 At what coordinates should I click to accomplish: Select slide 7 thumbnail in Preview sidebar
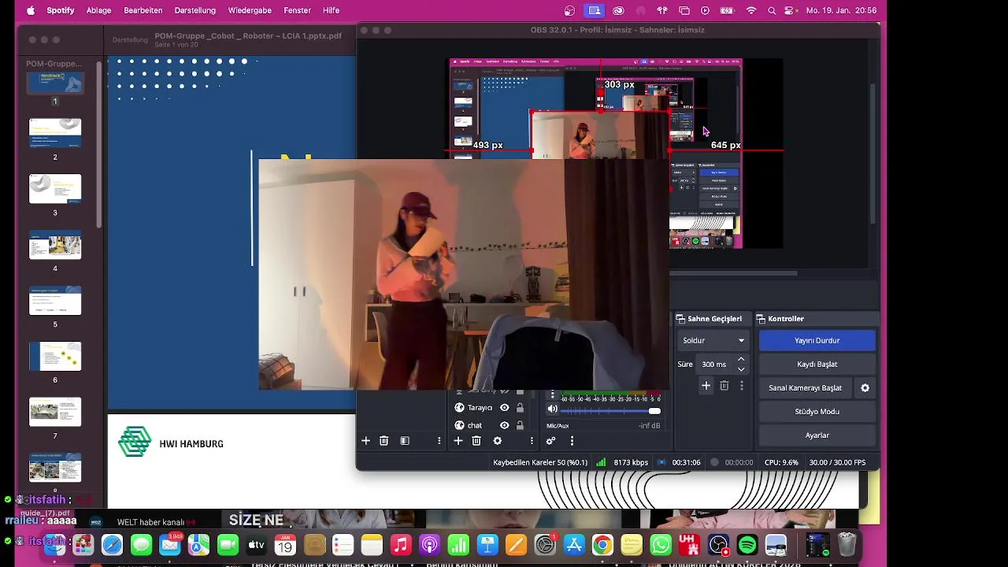click(55, 412)
